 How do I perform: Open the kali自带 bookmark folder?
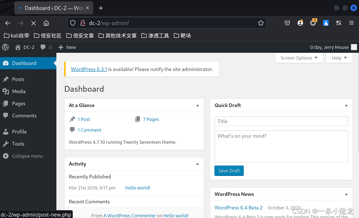[x=16, y=35]
